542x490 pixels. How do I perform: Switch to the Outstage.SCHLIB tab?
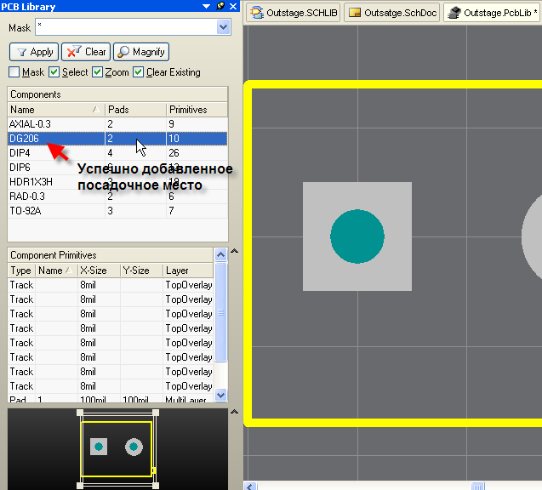point(291,13)
